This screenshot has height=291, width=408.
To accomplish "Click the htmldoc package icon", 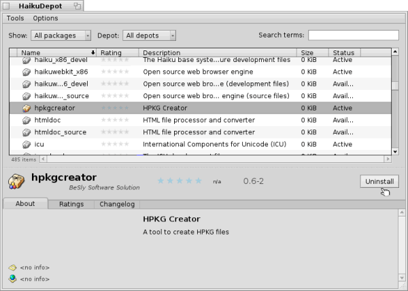I will [27, 121].
